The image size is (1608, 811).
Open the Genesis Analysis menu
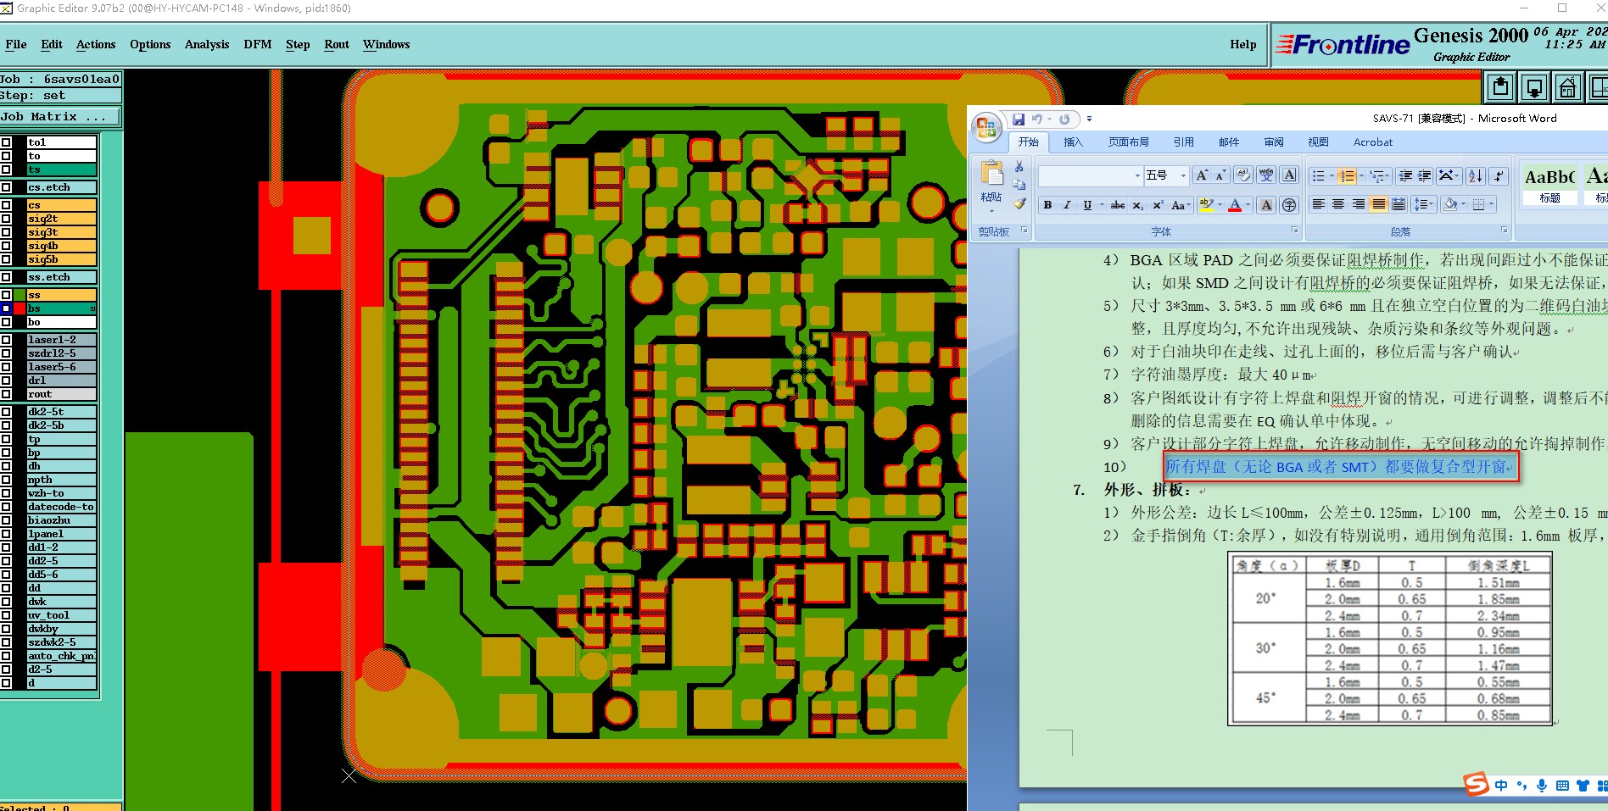coord(207,44)
